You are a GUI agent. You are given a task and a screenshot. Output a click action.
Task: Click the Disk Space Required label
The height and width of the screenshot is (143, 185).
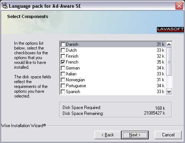[x=82, y=108]
